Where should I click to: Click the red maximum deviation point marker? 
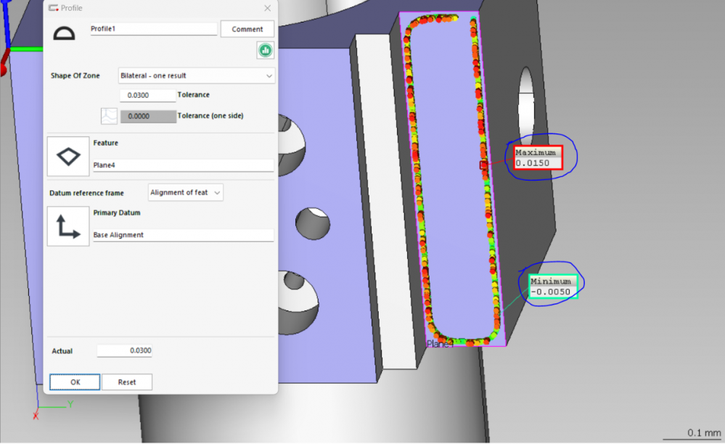click(484, 165)
